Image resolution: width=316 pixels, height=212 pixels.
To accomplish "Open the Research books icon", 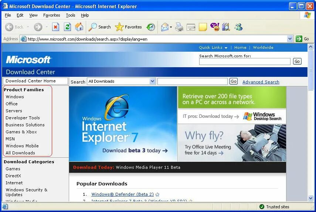I will click(226, 27).
